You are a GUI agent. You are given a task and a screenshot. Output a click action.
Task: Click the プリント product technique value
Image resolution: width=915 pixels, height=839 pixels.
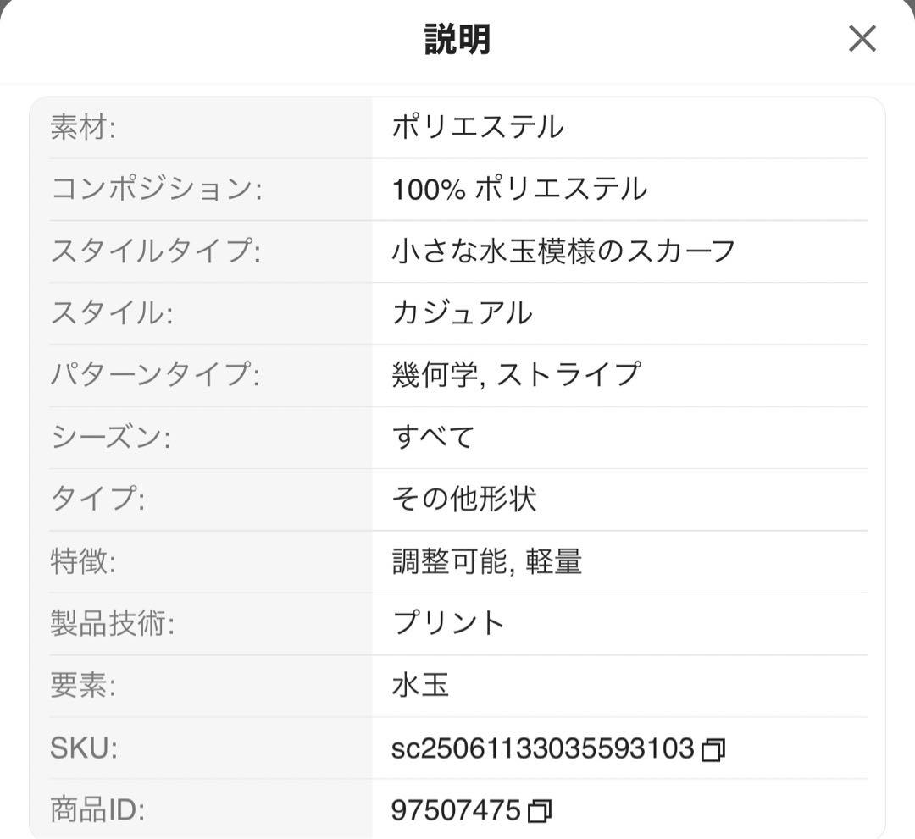(447, 623)
